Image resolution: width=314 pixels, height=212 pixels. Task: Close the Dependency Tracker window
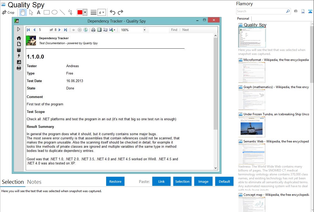tap(214, 20)
